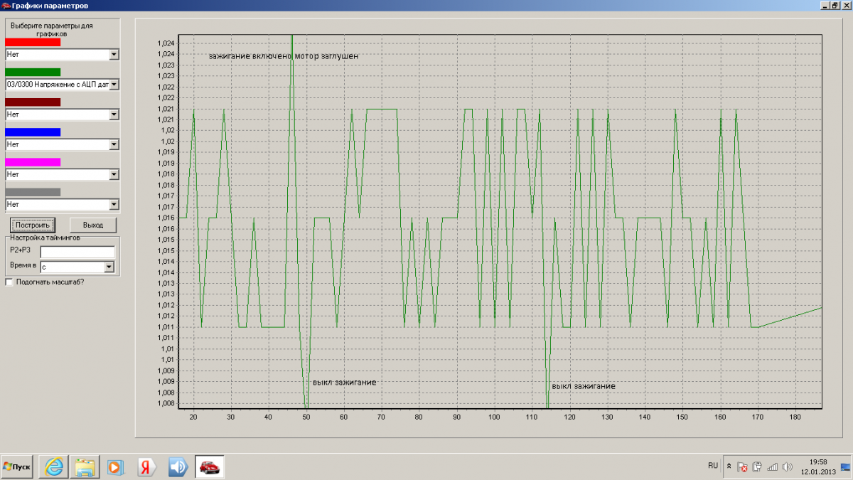Click the x-axis label 180
The height and width of the screenshot is (480, 853).
795,417
